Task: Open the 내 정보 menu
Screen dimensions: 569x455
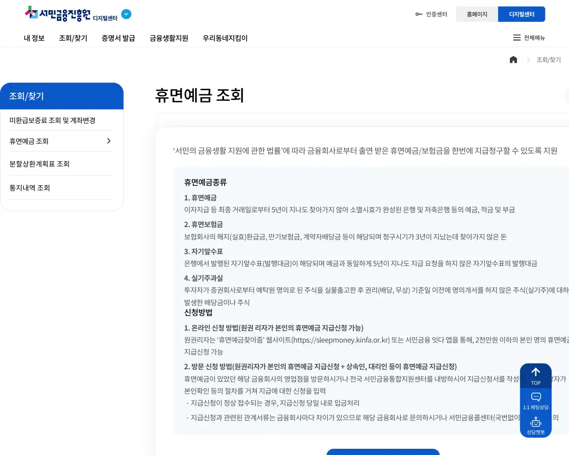Action: tap(34, 38)
